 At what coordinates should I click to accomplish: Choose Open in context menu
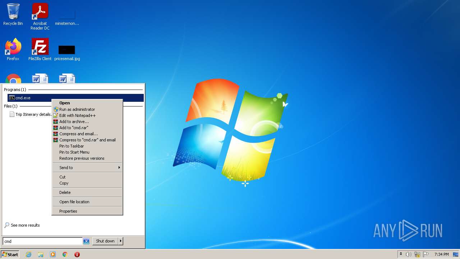pos(87,103)
